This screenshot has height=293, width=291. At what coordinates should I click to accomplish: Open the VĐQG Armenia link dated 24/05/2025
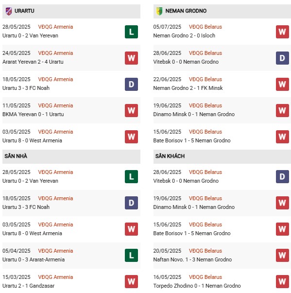point(55,53)
